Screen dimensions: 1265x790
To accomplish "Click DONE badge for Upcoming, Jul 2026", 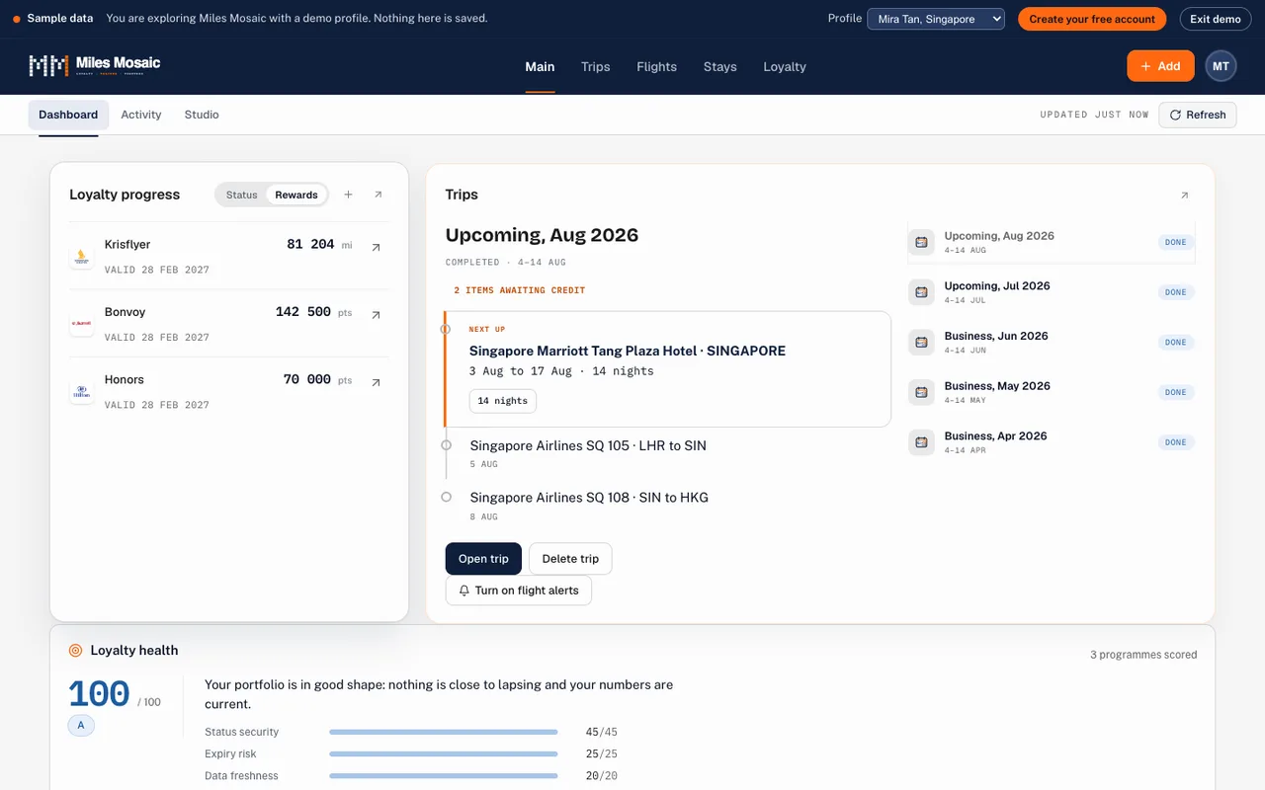I will pos(1176,292).
